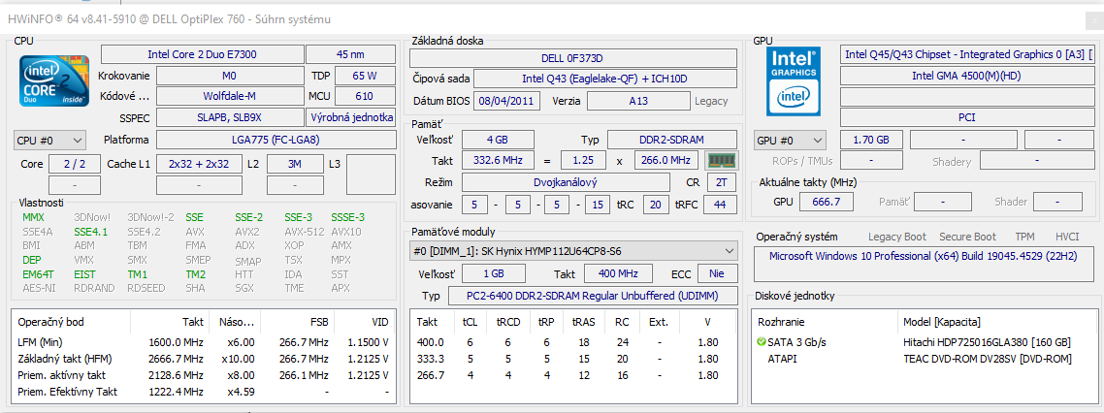Open the GPU #0 selector dropdown
Viewport: 1104px width, 413px height.
[790, 141]
